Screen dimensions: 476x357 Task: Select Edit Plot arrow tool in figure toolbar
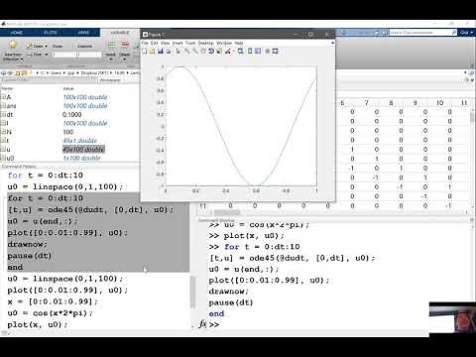[178, 51]
